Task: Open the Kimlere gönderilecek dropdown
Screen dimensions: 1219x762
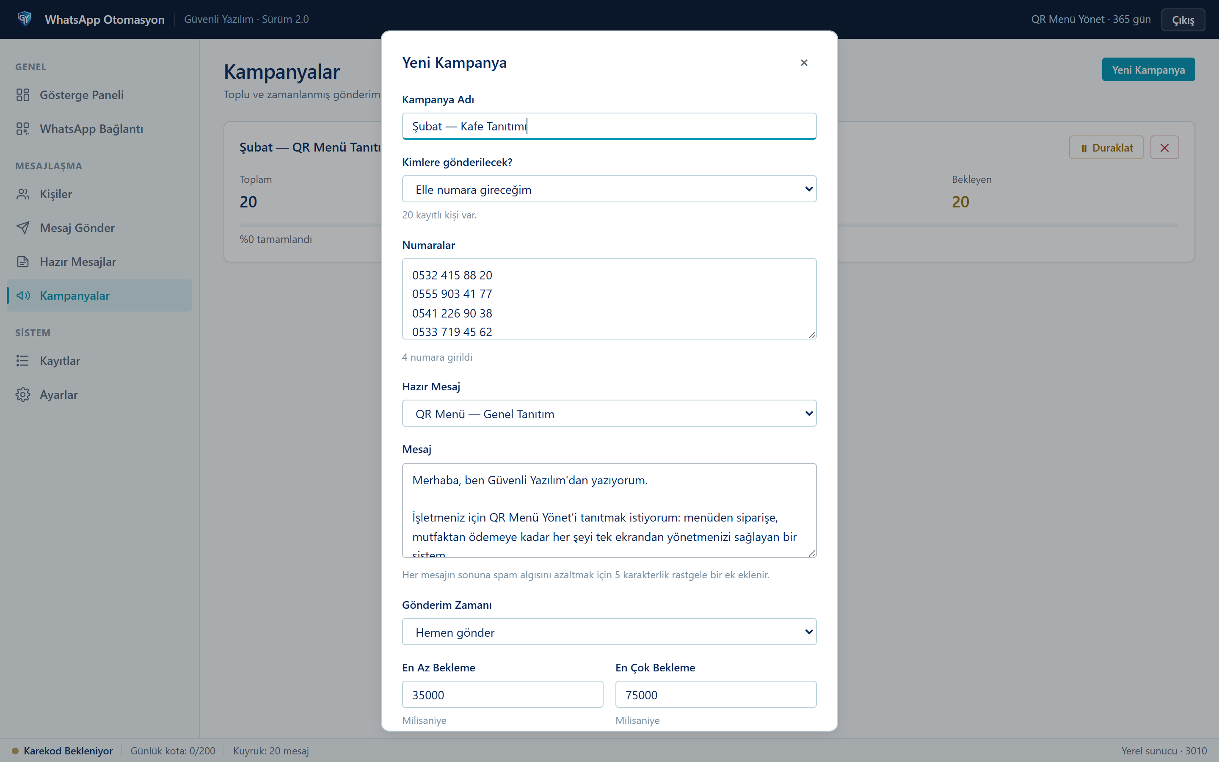Action: (x=609, y=189)
